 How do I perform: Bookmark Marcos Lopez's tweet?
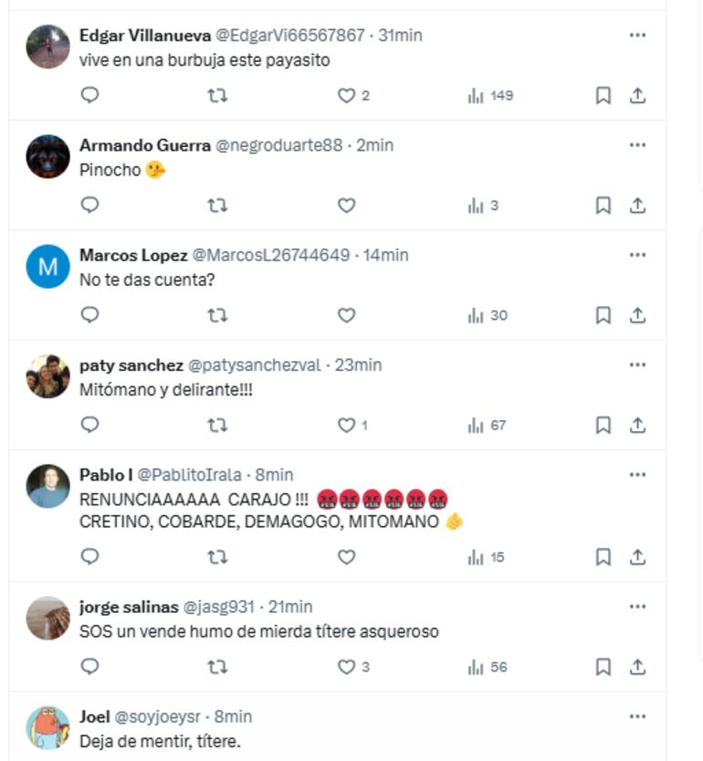(x=603, y=315)
